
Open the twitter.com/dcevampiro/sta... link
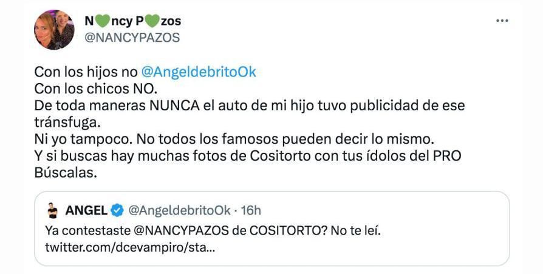coord(130,248)
